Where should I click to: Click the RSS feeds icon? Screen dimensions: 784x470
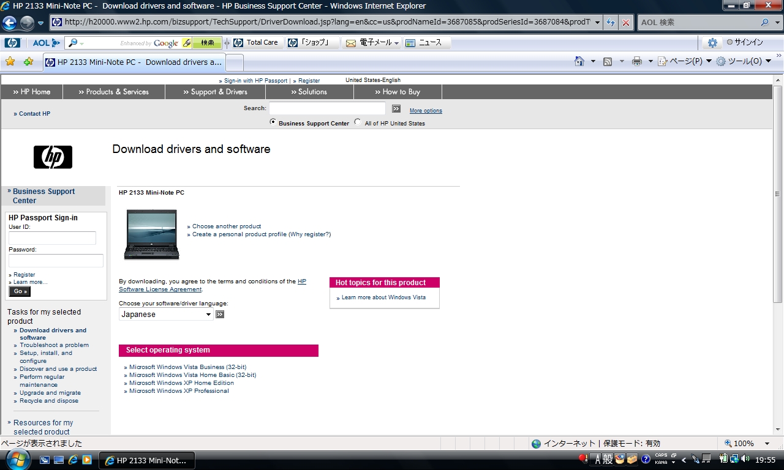pyautogui.click(x=608, y=61)
